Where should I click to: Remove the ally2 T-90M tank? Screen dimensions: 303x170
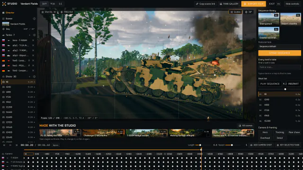tap(33, 51)
